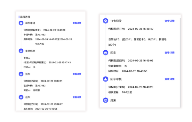192x122 pixels.
Task: Click the (或签)何权刚(审批通过) entry
Action: [x=35, y=62]
